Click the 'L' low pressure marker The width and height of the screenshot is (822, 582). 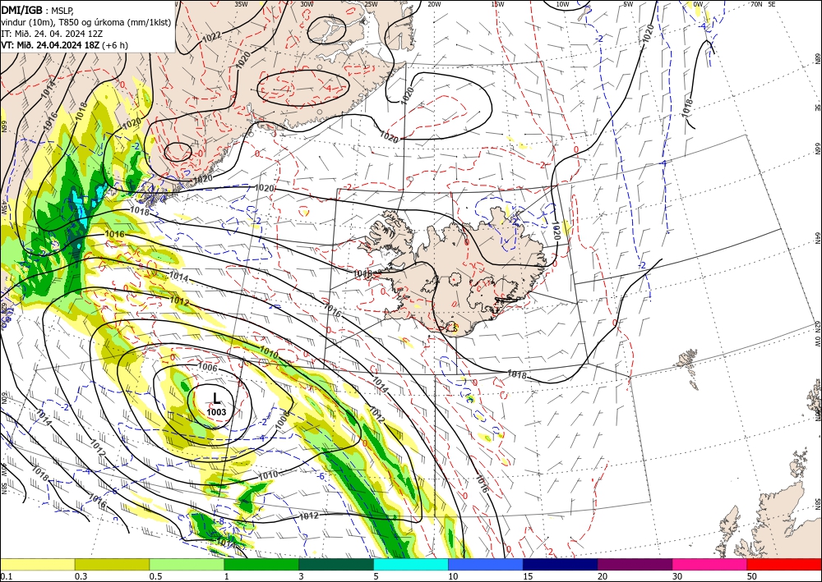point(216,399)
